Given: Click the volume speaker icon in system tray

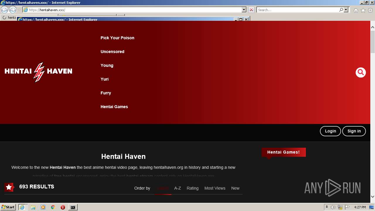Looking at the screenshot, I should click(x=333, y=207).
